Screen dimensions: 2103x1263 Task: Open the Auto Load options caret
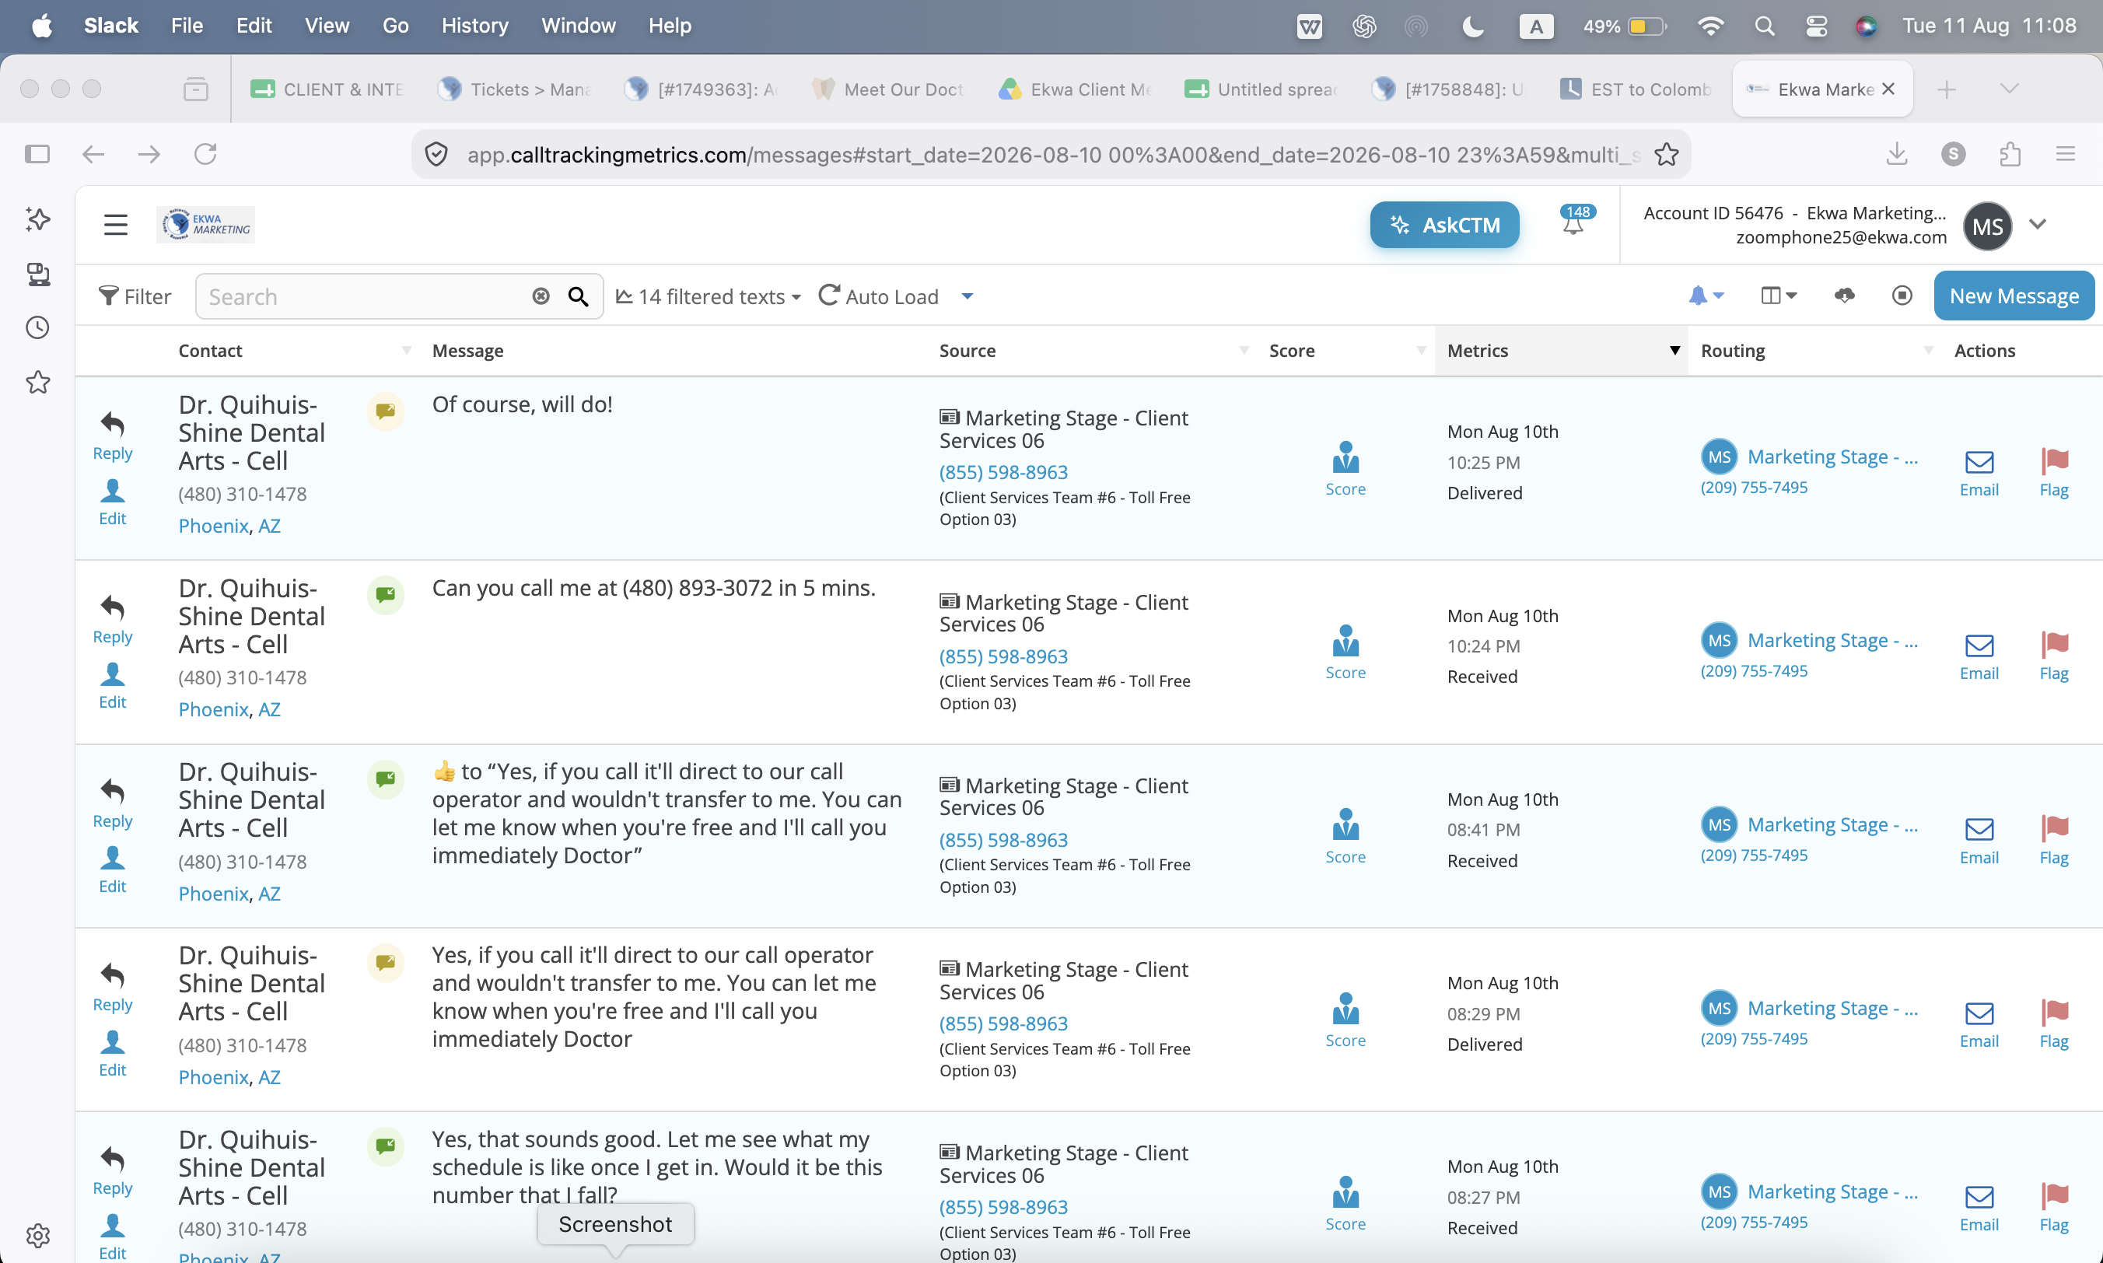click(968, 296)
